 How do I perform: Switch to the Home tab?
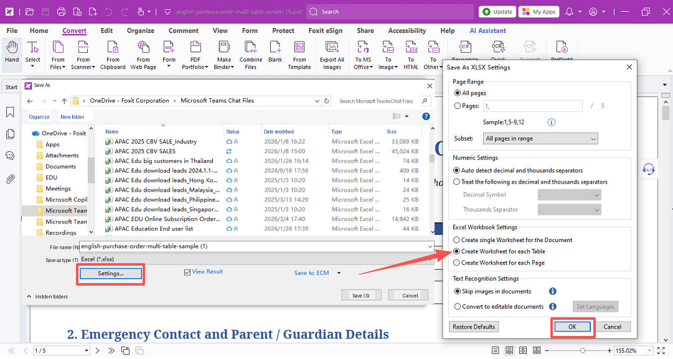(x=39, y=30)
